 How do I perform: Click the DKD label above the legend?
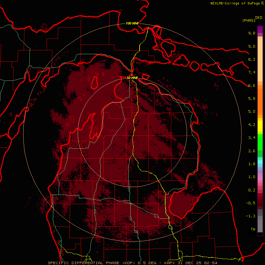click(259, 18)
